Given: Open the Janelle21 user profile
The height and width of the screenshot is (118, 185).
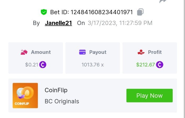Looking at the screenshot, I should coord(58,23).
